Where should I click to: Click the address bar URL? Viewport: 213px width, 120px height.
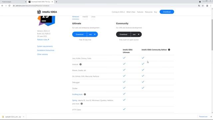(33, 6)
